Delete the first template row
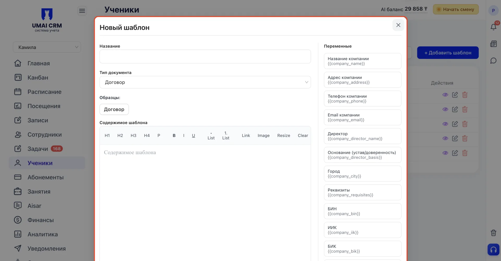This screenshot has height=261, width=501. [x=465, y=95]
